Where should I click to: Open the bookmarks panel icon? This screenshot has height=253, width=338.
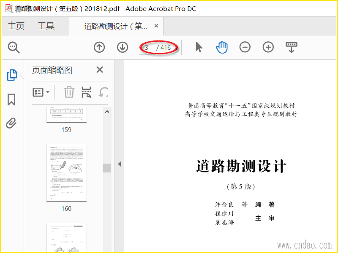[11, 99]
